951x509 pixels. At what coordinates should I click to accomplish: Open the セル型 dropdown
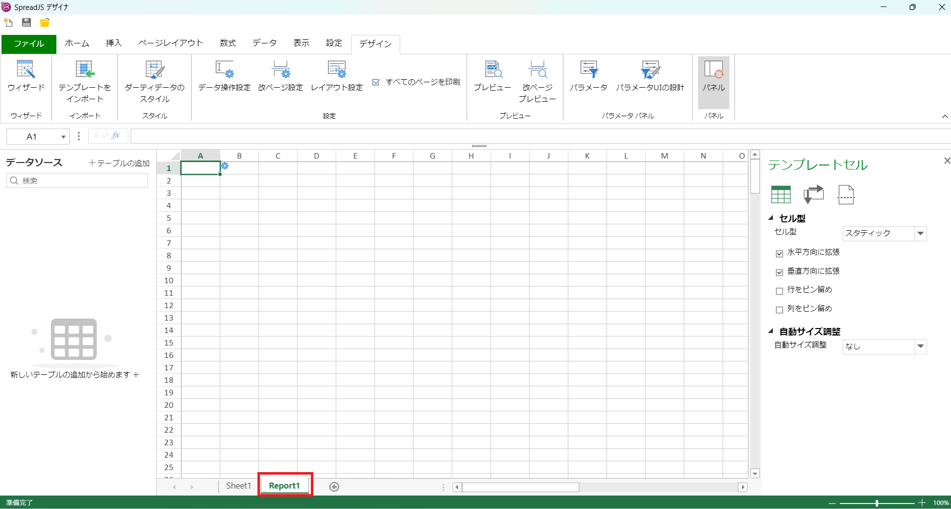(x=921, y=233)
